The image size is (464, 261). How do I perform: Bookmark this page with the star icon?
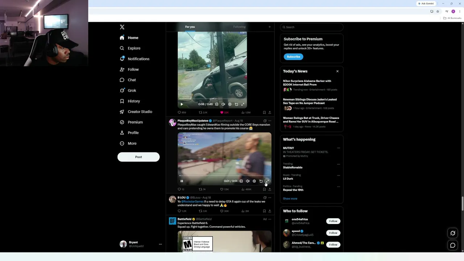tap(438, 11)
